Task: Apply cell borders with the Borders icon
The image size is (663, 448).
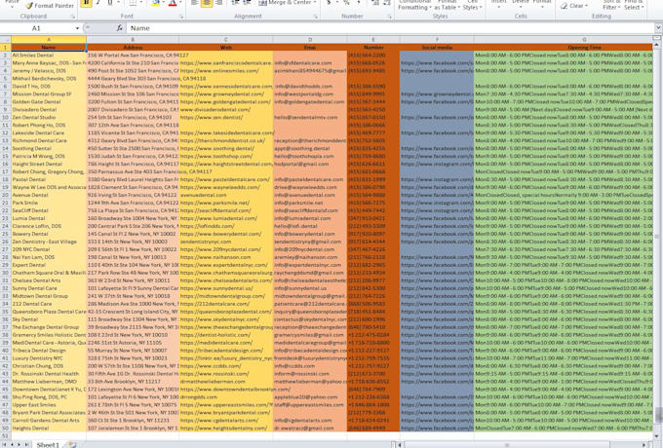Action: click(133, 3)
